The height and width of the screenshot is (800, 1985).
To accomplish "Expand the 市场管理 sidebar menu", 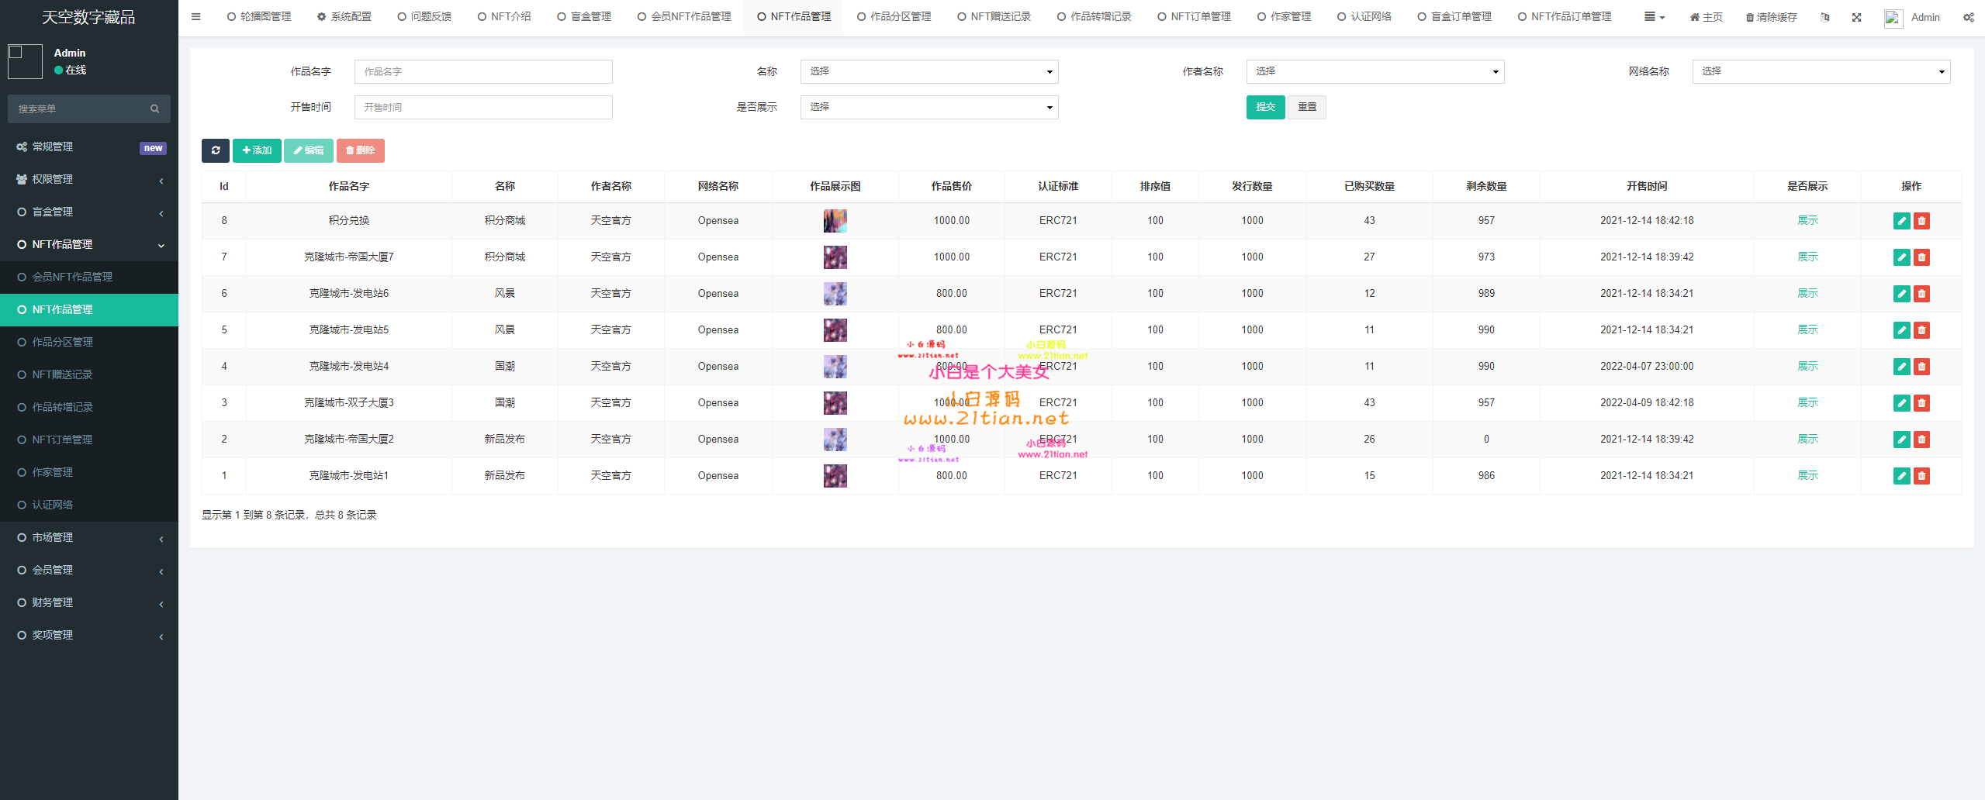I will 89,537.
